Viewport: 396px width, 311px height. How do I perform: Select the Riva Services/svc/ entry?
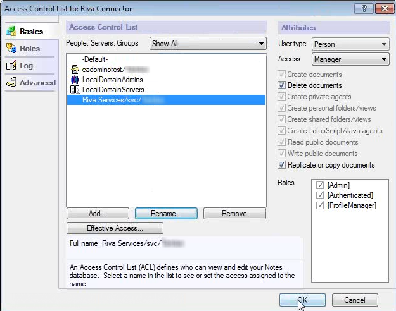[166, 100]
